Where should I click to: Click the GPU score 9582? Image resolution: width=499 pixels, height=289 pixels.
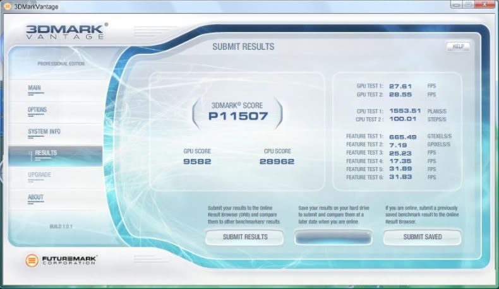click(197, 162)
